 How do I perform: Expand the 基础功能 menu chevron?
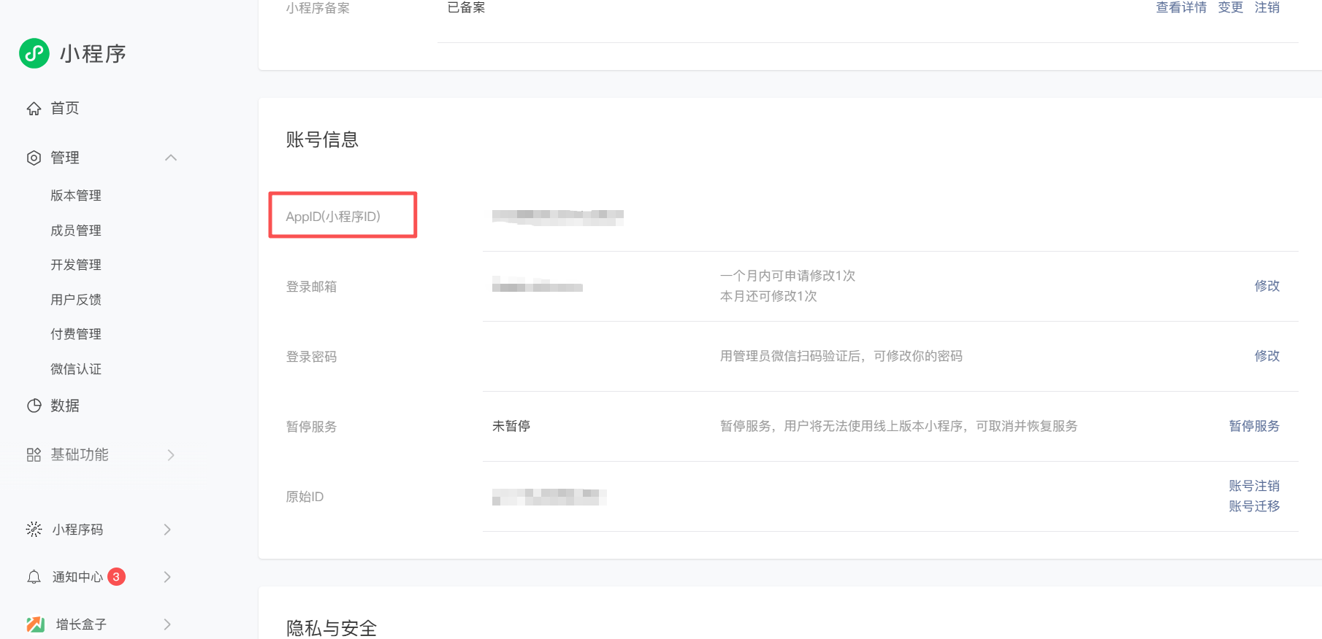pyautogui.click(x=171, y=455)
